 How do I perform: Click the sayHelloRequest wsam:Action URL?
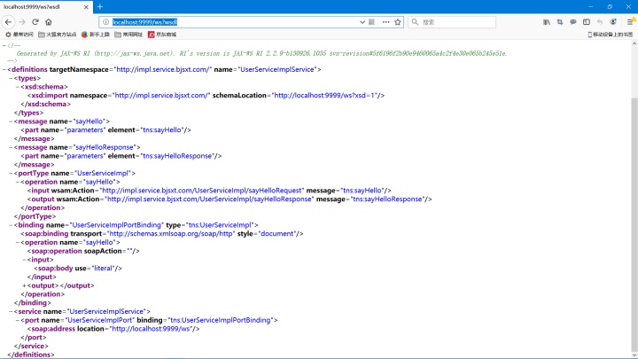pos(201,191)
